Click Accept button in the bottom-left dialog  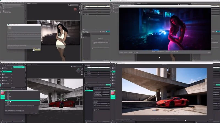(32, 113)
